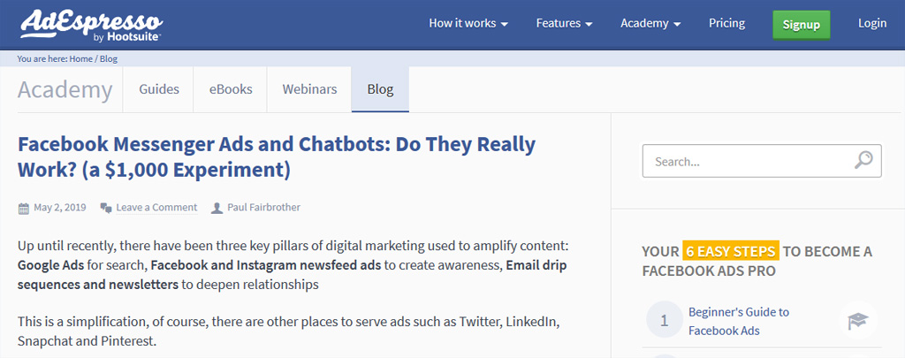Follow the Home breadcrumb link
905x358 pixels.
click(x=80, y=59)
